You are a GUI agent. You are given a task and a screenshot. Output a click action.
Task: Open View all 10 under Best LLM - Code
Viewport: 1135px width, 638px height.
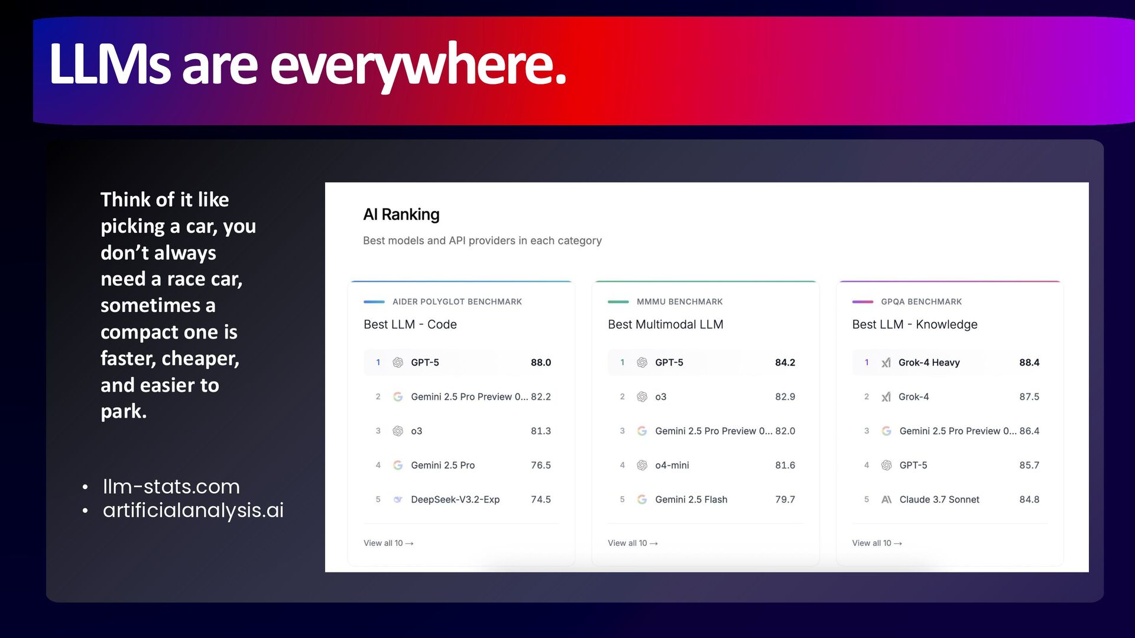pos(388,543)
